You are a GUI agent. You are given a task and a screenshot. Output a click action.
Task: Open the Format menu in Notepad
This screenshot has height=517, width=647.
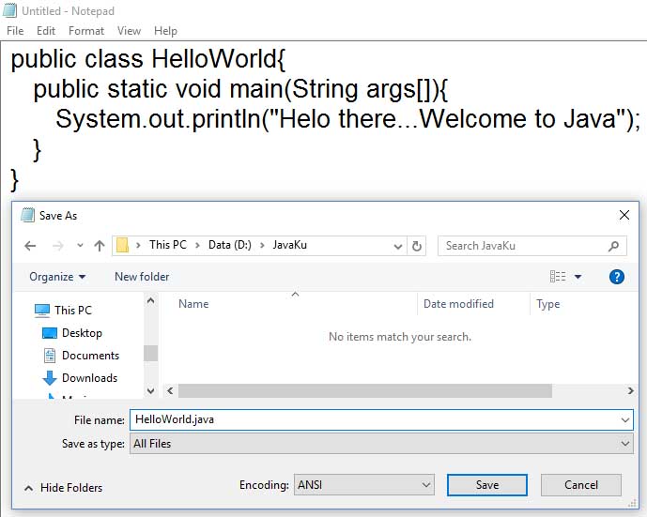pos(86,31)
